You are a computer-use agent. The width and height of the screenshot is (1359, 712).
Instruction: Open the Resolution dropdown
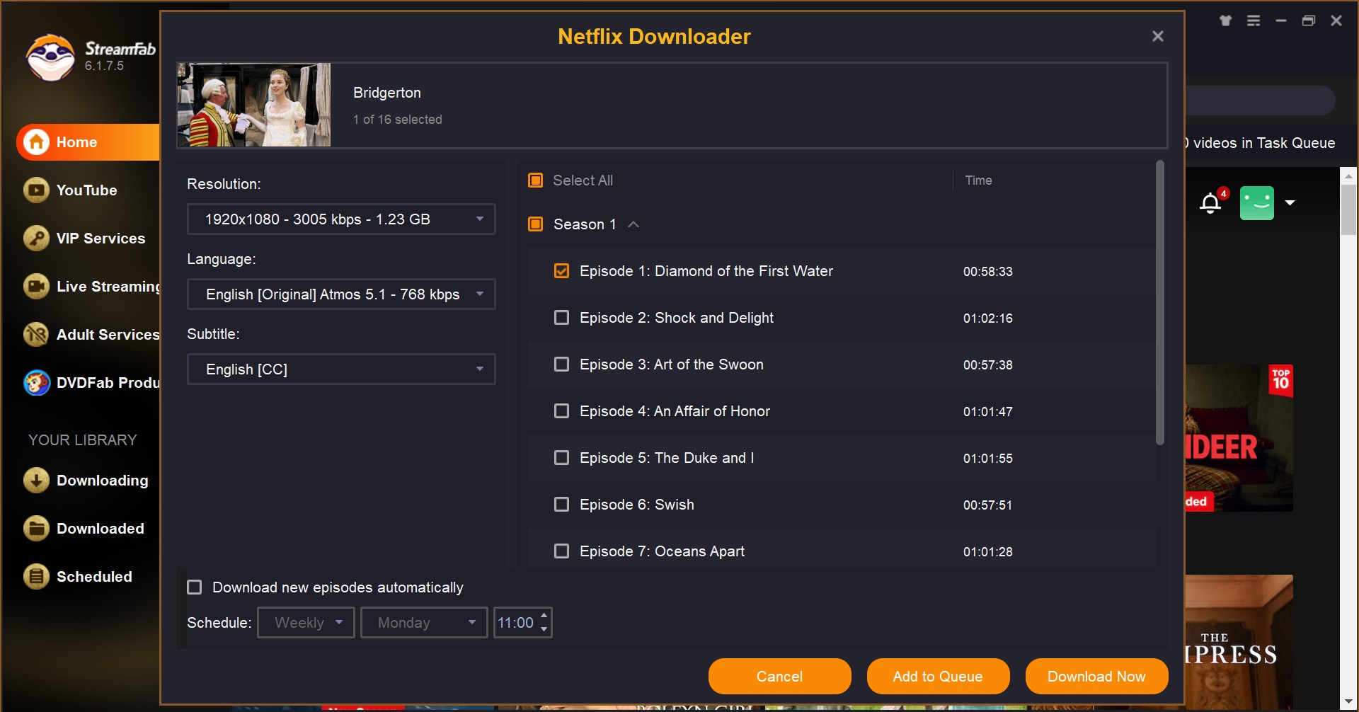341,219
